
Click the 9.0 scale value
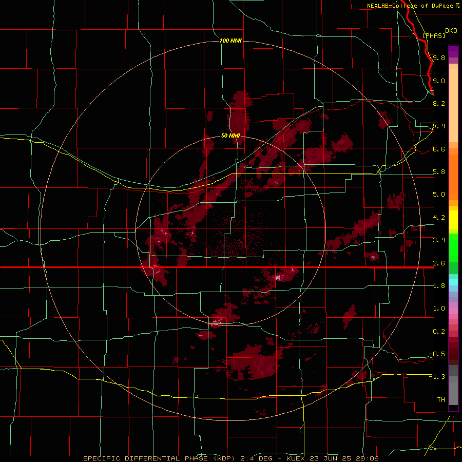click(439, 81)
